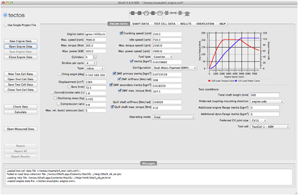Switch to the ENGINE DATA tab
This screenshot has height=195, width=298.
point(119,24)
